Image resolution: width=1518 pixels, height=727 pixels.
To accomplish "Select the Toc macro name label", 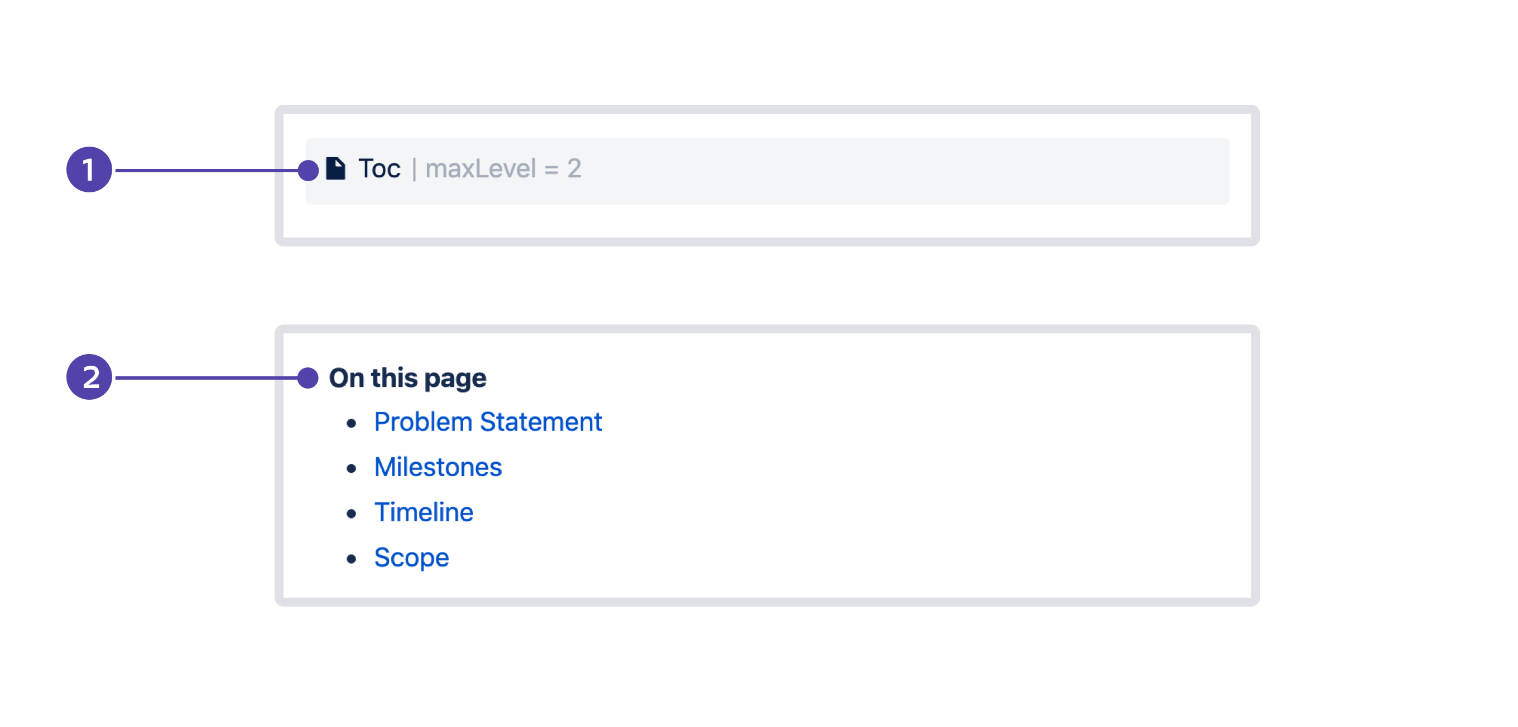I will pyautogui.click(x=379, y=168).
